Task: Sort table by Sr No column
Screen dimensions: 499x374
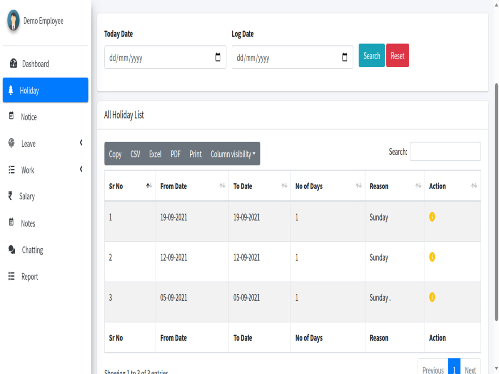Action: pyautogui.click(x=130, y=186)
